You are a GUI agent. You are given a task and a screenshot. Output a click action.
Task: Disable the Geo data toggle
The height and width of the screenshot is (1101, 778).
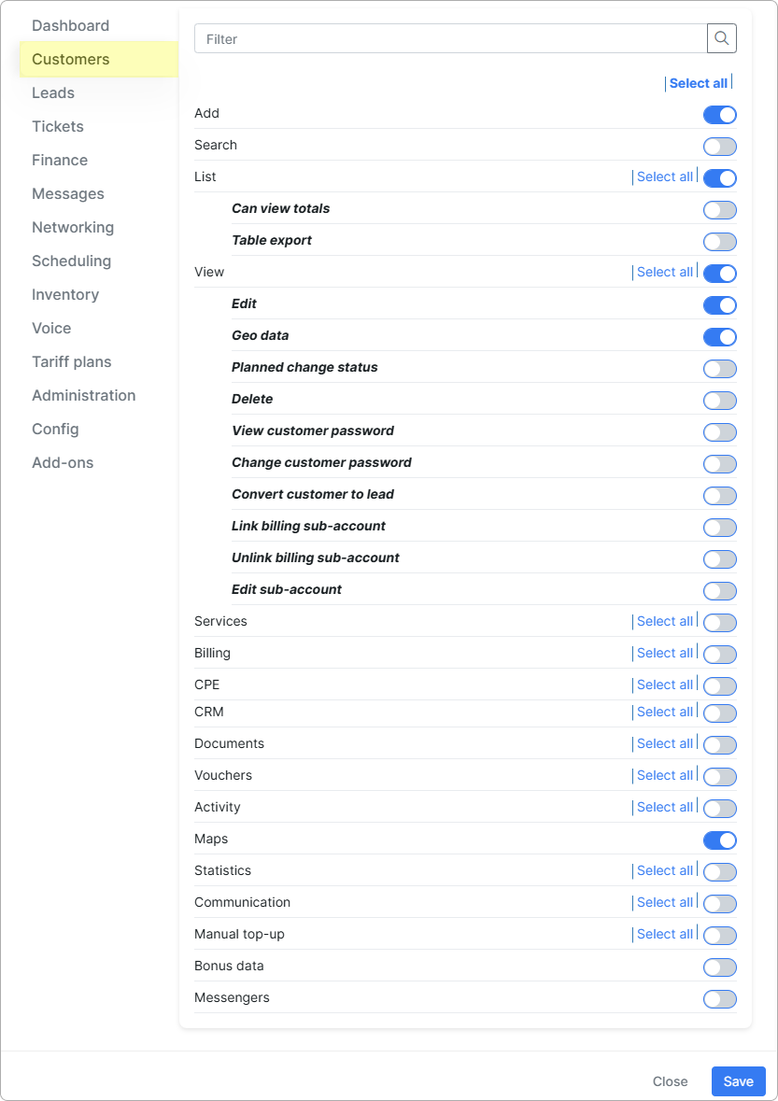click(720, 337)
